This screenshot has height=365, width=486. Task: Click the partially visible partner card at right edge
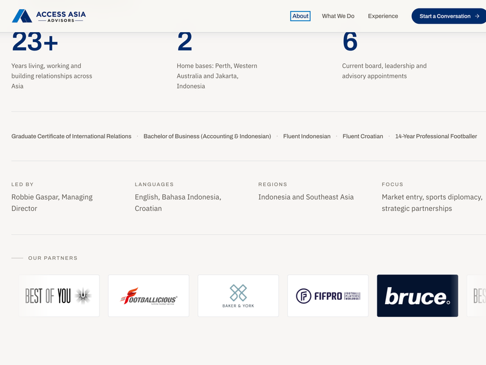pos(477,296)
